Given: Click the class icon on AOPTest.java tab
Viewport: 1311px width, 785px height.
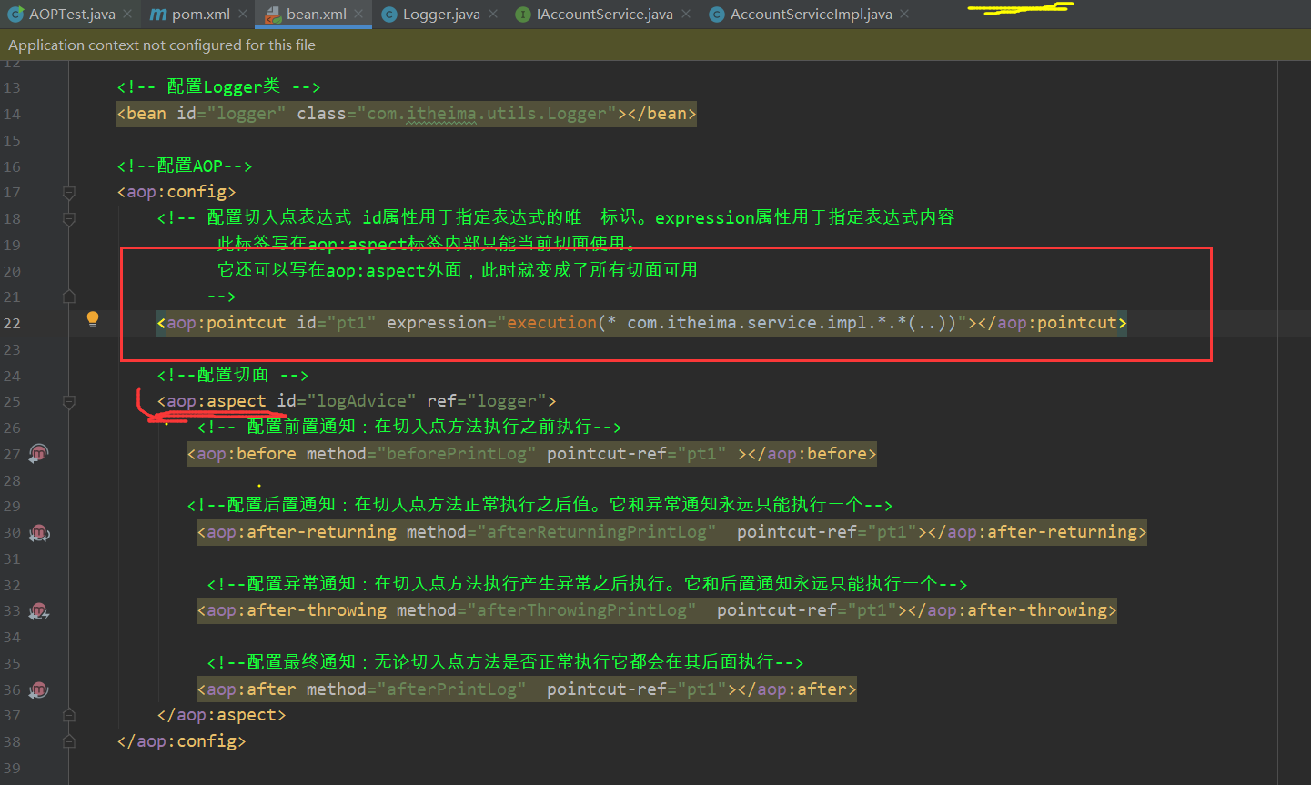Looking at the screenshot, I should point(15,15).
